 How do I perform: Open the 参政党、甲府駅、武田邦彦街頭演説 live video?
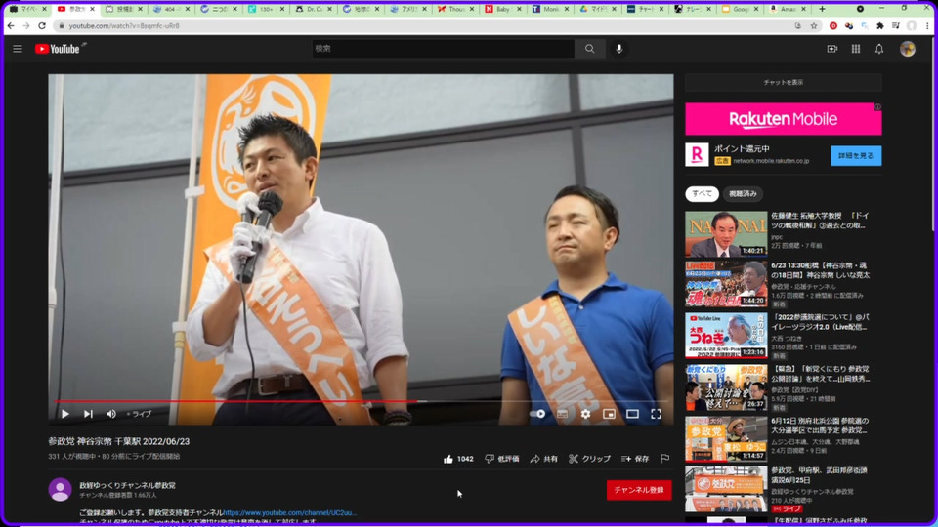click(x=726, y=489)
